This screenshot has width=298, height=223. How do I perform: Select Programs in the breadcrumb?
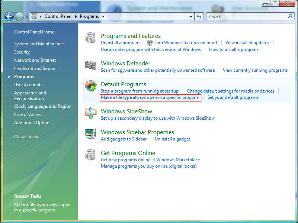[x=89, y=16]
